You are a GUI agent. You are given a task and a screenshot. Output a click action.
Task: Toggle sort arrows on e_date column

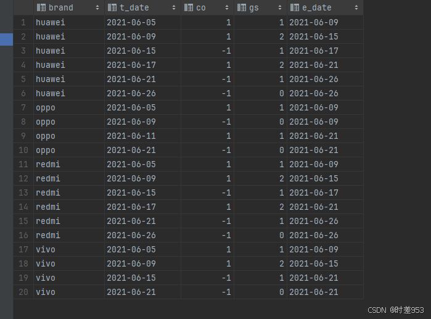[x=356, y=7]
